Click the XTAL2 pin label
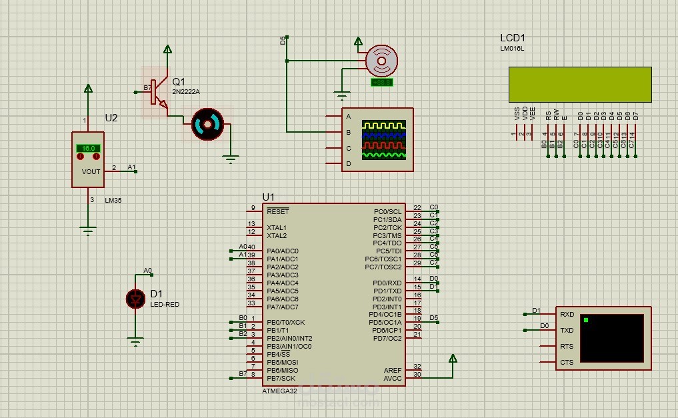 (277, 235)
